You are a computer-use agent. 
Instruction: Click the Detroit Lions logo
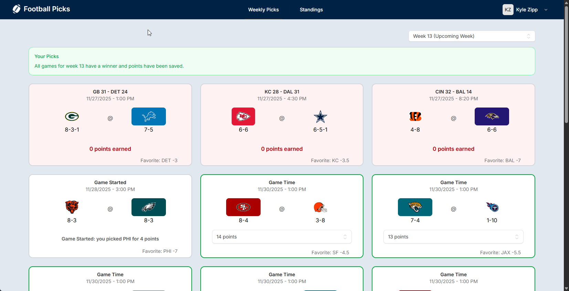point(149,116)
